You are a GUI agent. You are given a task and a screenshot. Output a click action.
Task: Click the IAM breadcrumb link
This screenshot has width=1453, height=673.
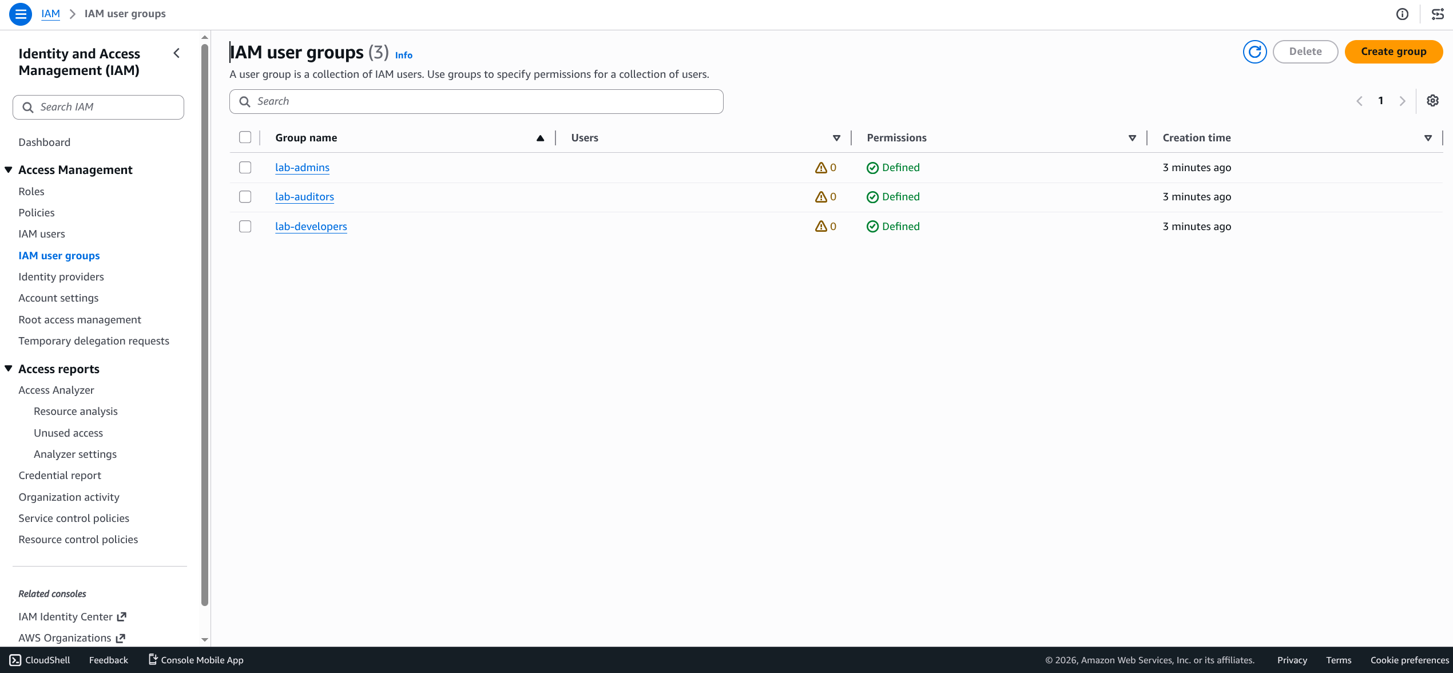coord(50,14)
